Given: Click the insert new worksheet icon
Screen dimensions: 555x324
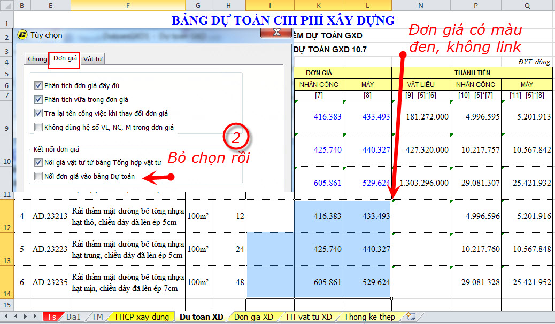Looking at the screenshot, I should pyautogui.click(x=411, y=317).
